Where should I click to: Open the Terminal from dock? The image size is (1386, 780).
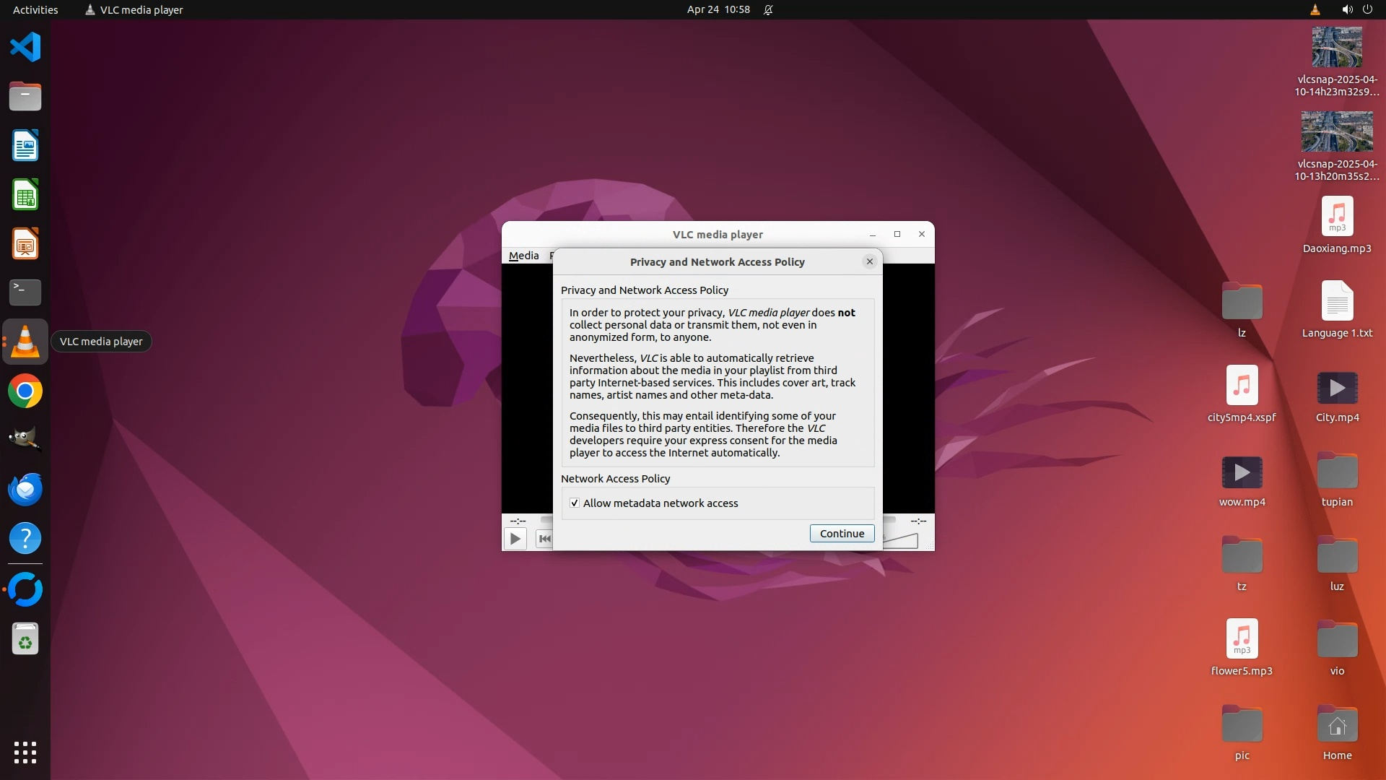[x=25, y=292]
